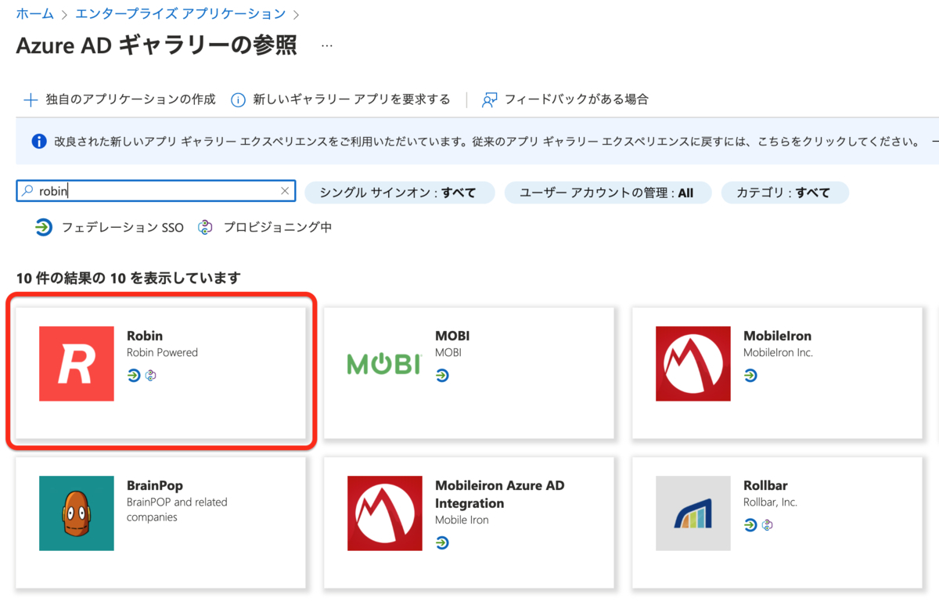Open the Rollbar app title

click(765, 485)
